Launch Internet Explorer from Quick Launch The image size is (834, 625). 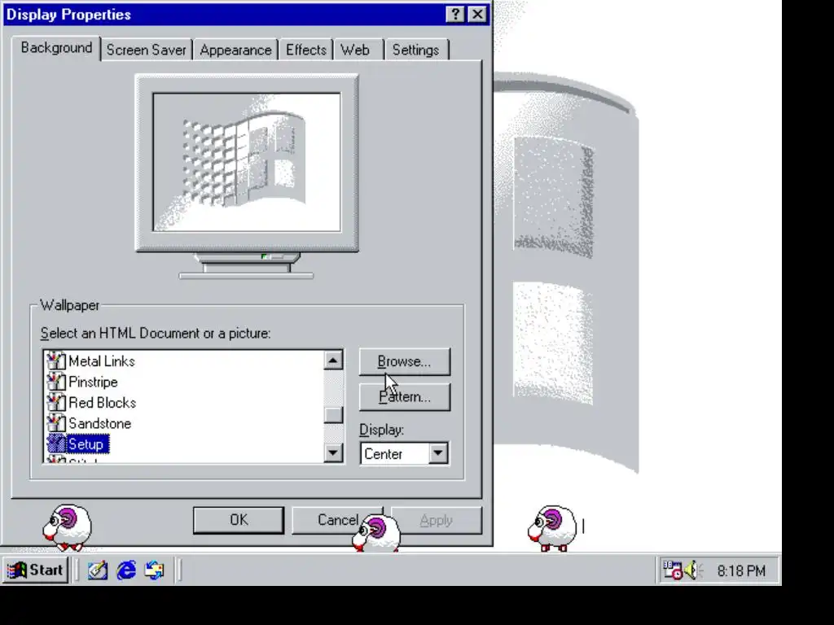click(x=126, y=570)
